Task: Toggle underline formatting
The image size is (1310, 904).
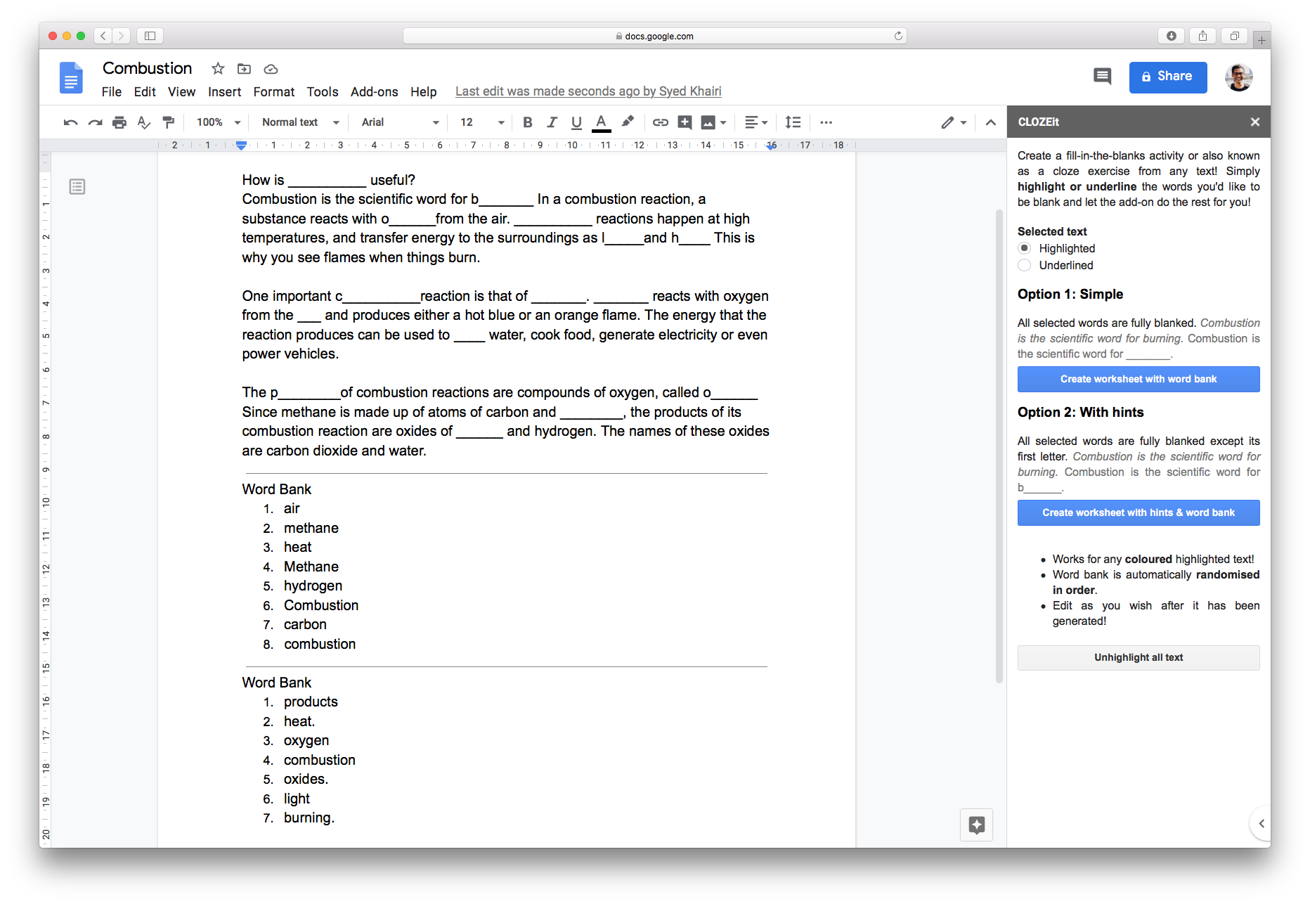Action: (x=576, y=122)
